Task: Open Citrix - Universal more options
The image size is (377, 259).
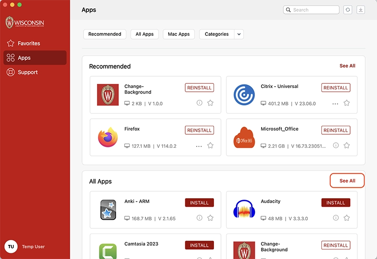Action: point(335,104)
